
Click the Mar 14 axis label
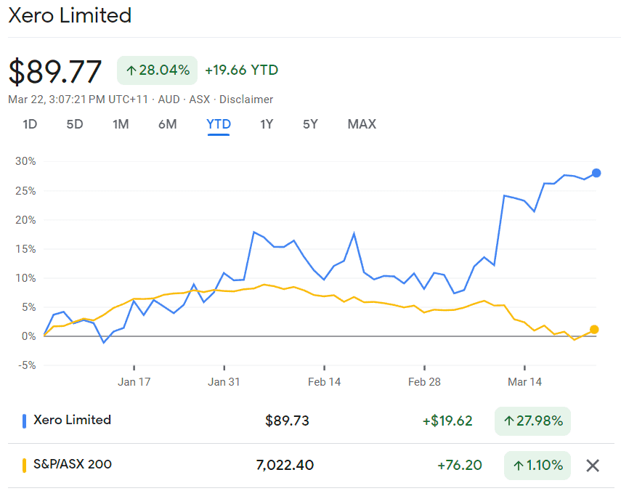click(524, 381)
